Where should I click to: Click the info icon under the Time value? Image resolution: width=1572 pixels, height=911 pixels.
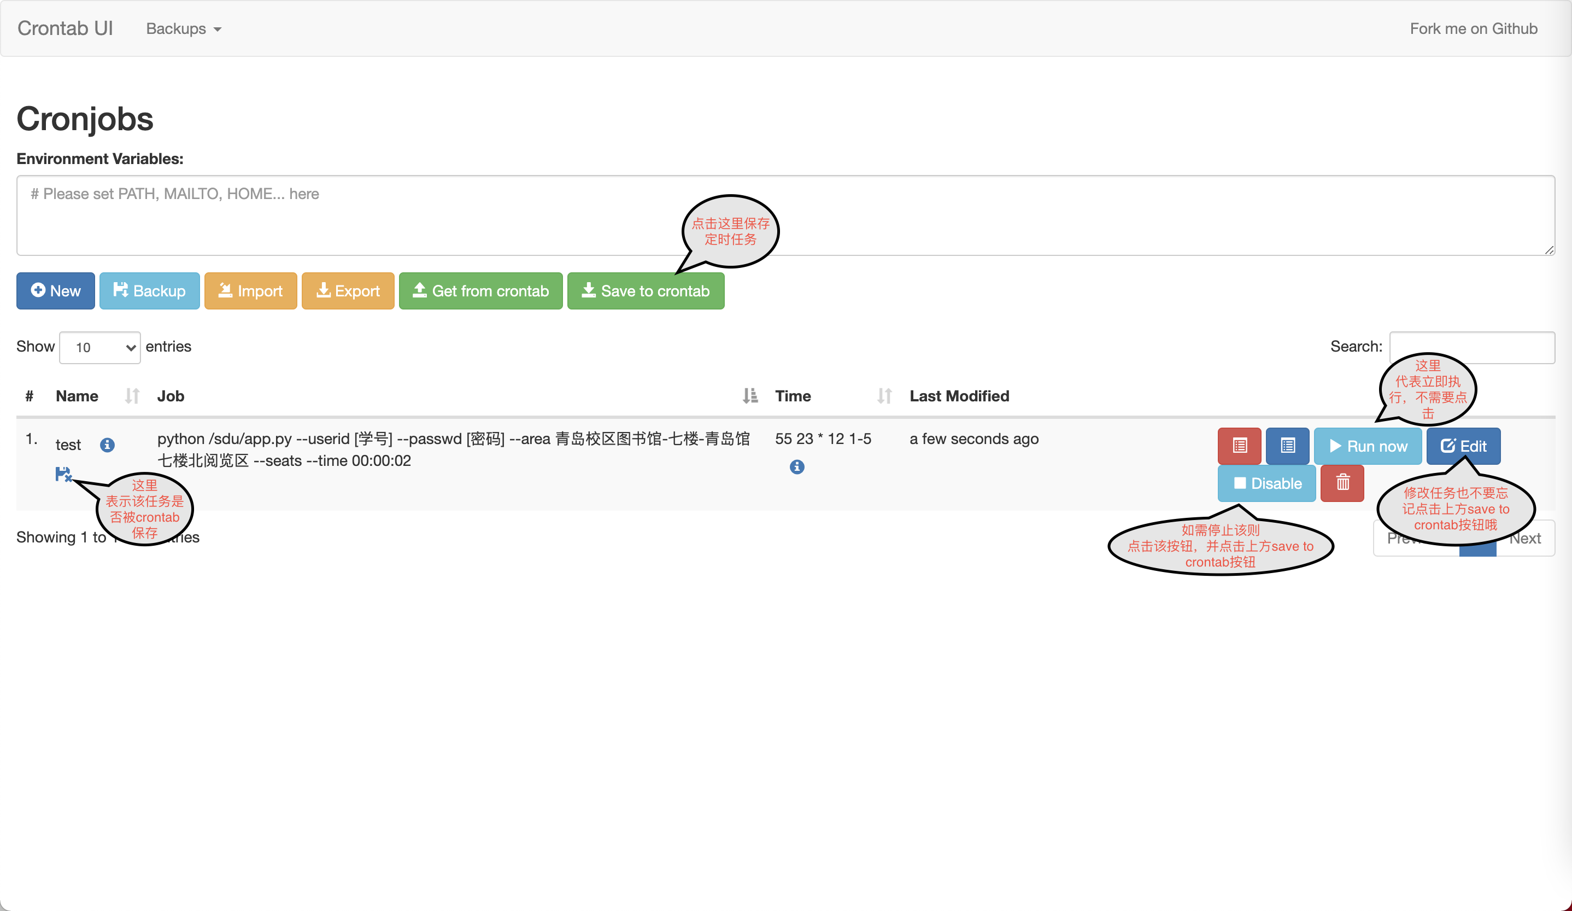pos(796,467)
